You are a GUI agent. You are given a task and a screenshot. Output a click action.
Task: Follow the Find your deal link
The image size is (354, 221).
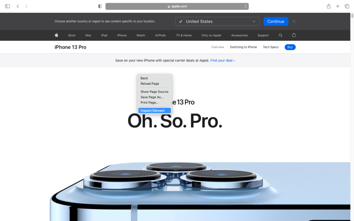pos(222,60)
